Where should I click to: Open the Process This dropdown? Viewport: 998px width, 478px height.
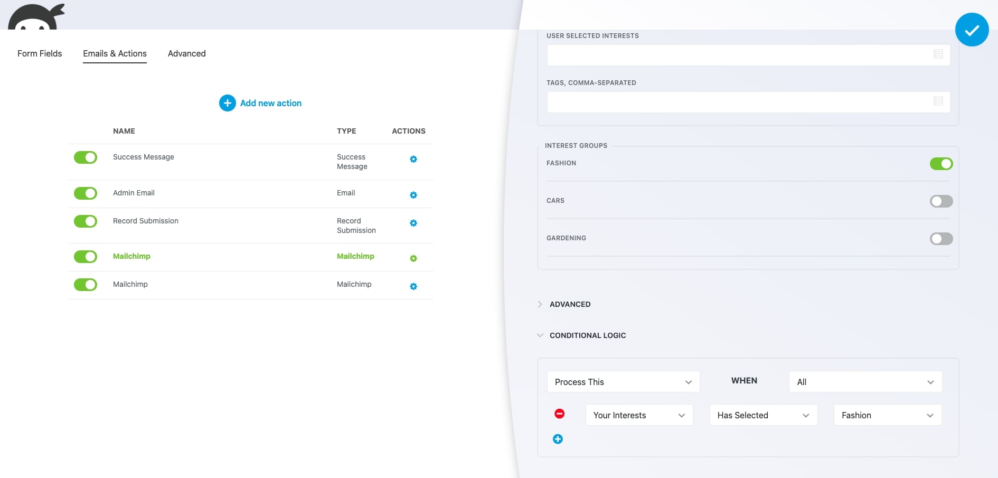623,382
